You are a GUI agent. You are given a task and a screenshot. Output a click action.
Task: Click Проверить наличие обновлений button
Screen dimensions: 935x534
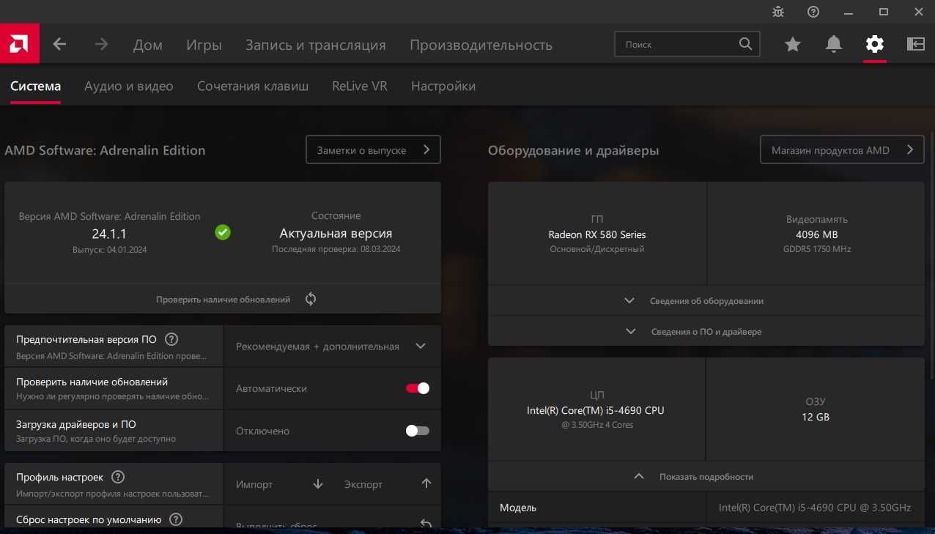[223, 299]
